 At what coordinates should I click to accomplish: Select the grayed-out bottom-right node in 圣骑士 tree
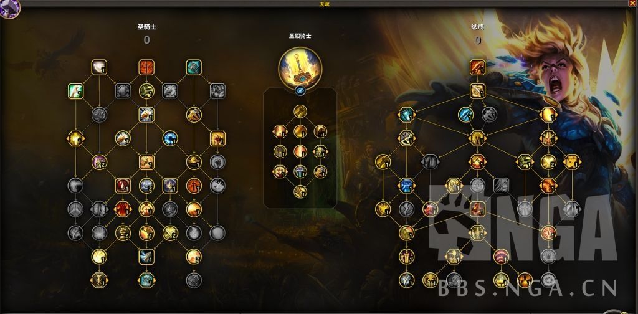pyautogui.click(x=194, y=280)
